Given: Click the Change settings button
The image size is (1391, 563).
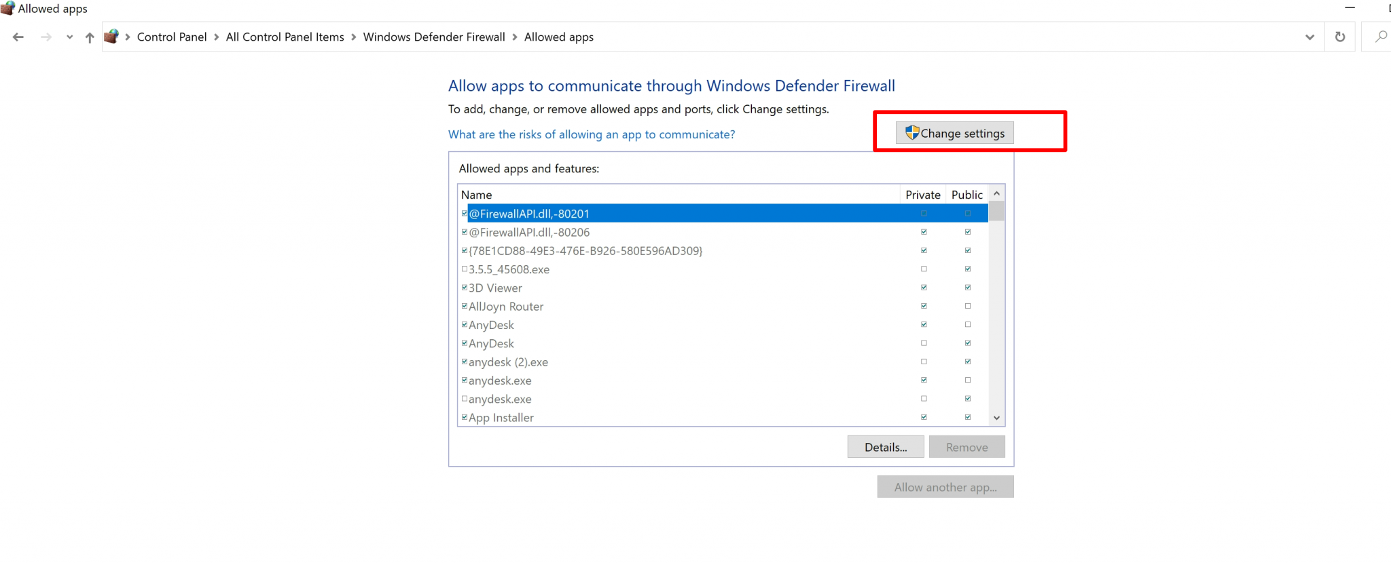Looking at the screenshot, I should pyautogui.click(x=954, y=133).
